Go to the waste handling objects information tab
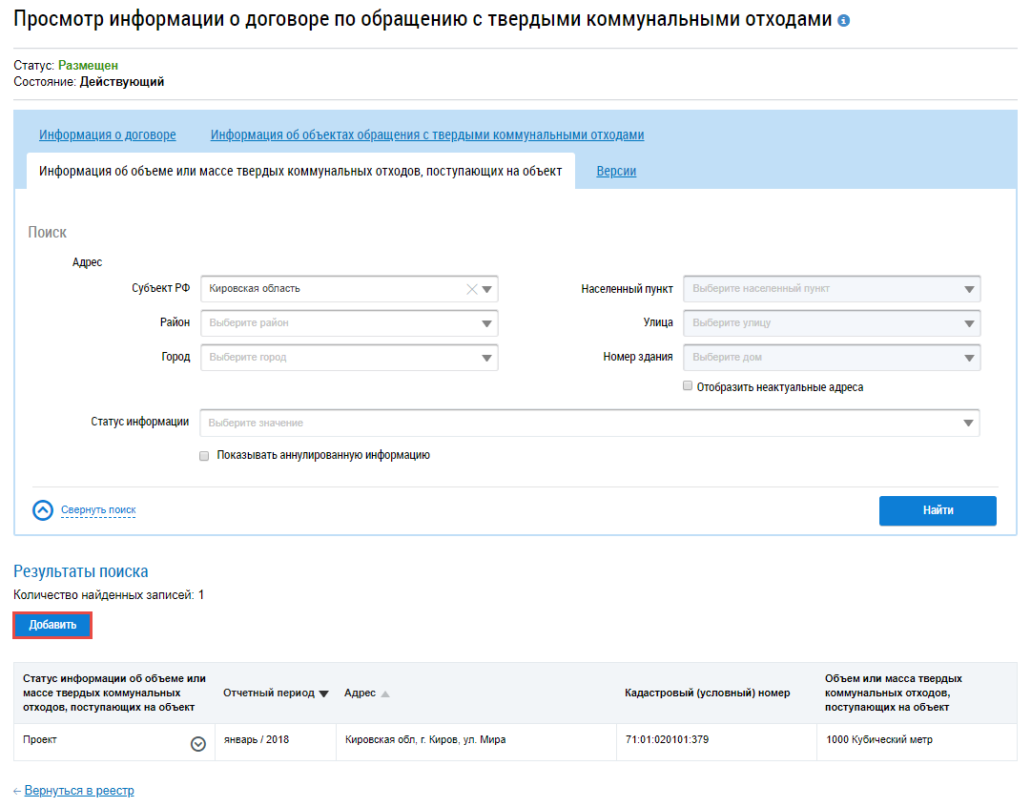 point(427,135)
